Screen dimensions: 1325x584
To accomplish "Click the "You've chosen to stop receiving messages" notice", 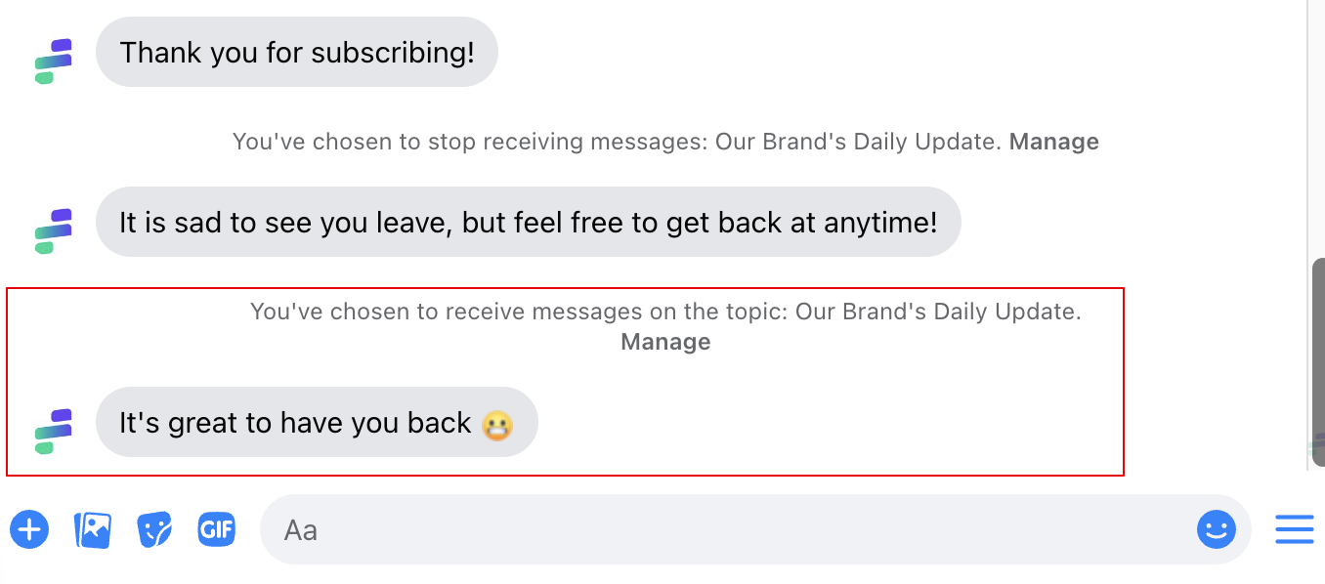I will click(618, 142).
